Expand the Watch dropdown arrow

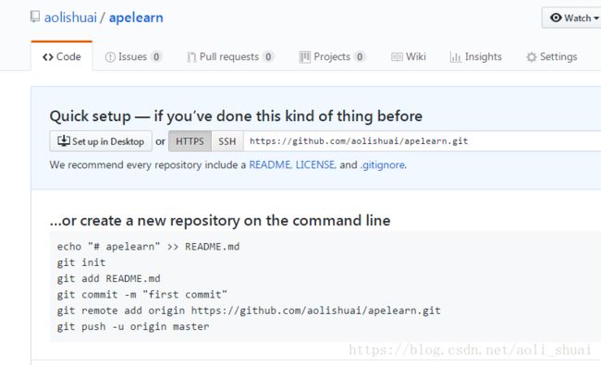click(596, 18)
